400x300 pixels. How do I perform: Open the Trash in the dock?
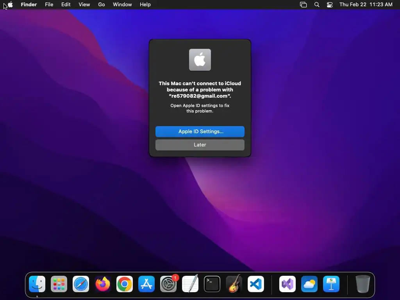(362, 284)
